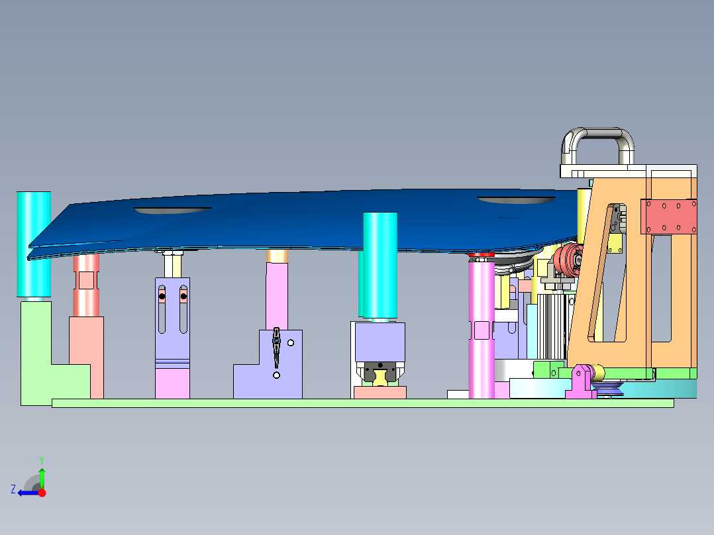Select the dark blue grooved roller

tap(608, 390)
